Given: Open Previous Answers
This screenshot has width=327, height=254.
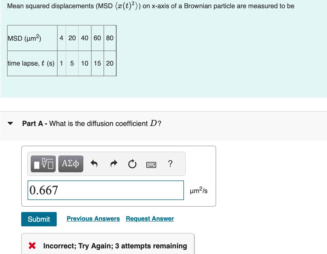Looking at the screenshot, I should [93, 218].
